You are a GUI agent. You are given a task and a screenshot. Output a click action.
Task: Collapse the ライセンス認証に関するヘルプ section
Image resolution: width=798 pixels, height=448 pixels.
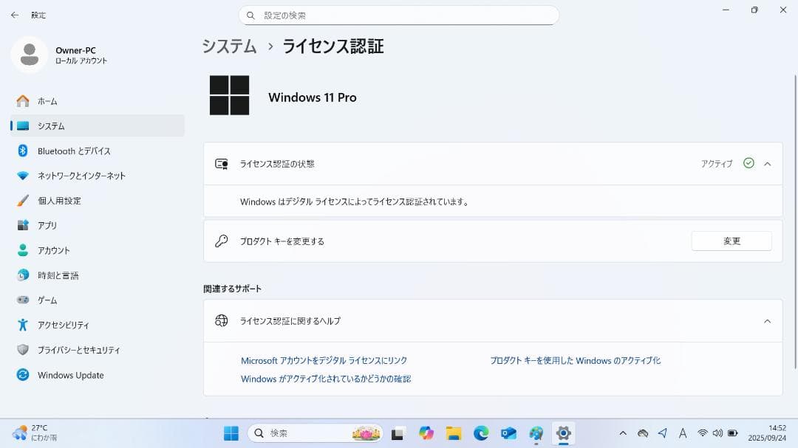coord(768,321)
